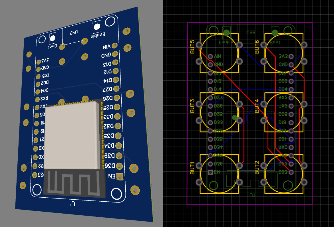Pick the D25 pin label in 2D layout
Image resolution: width=334 pixels, height=227 pixels.
[x=218, y=114]
